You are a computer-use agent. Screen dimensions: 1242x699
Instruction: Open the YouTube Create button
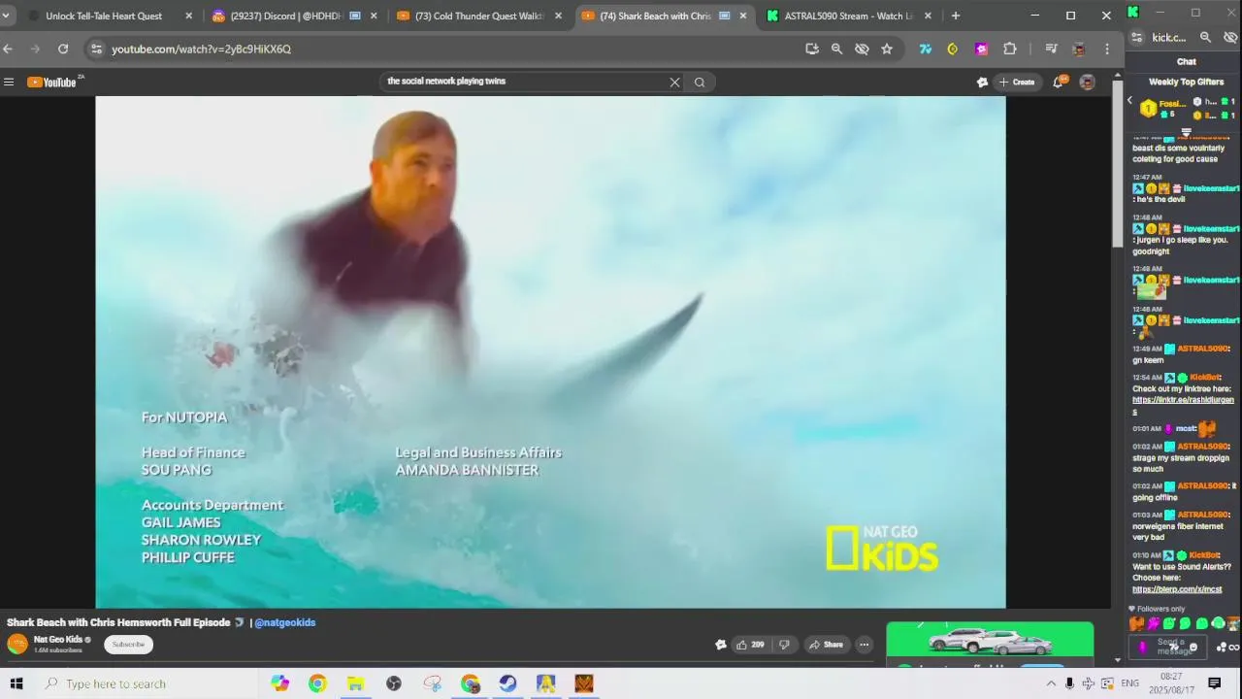click(1017, 83)
